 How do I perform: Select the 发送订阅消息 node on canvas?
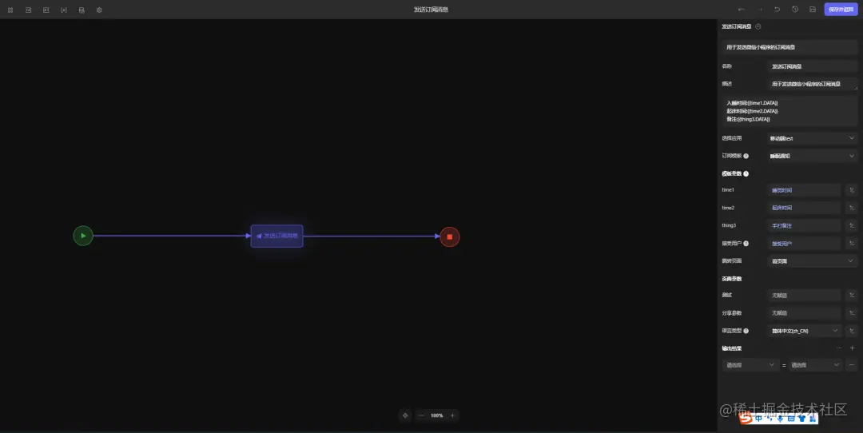point(276,236)
